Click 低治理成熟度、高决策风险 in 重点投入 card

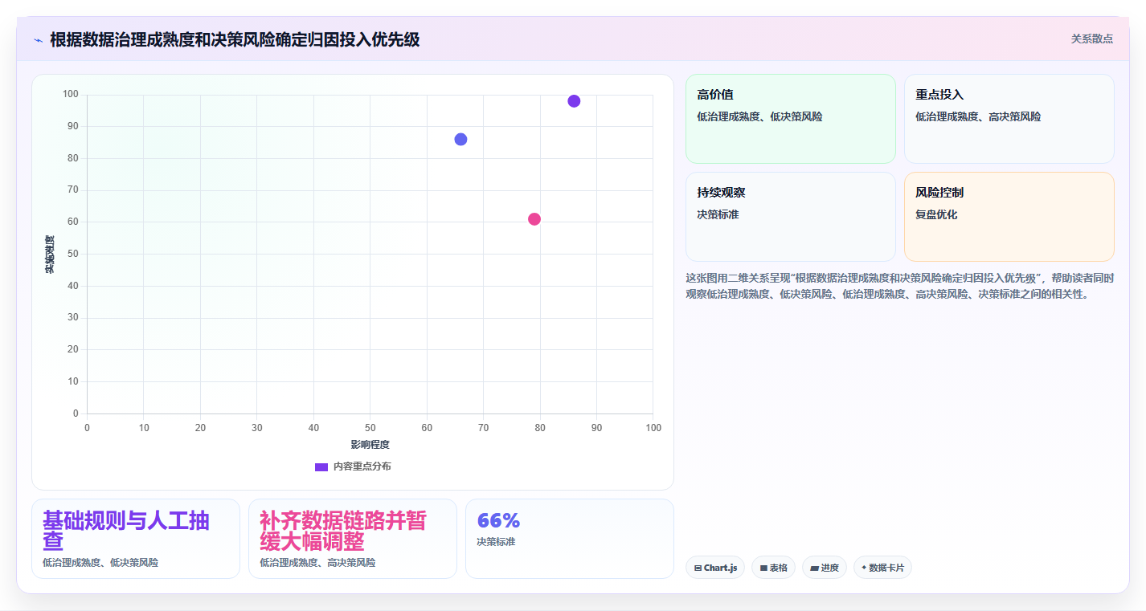tap(978, 116)
